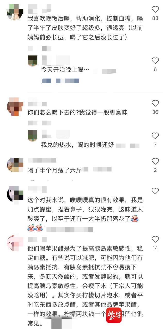Tap the comment text '喝了半个月瘦了六斤'
The height and width of the screenshot is (329, 165).
click(x=54, y=170)
